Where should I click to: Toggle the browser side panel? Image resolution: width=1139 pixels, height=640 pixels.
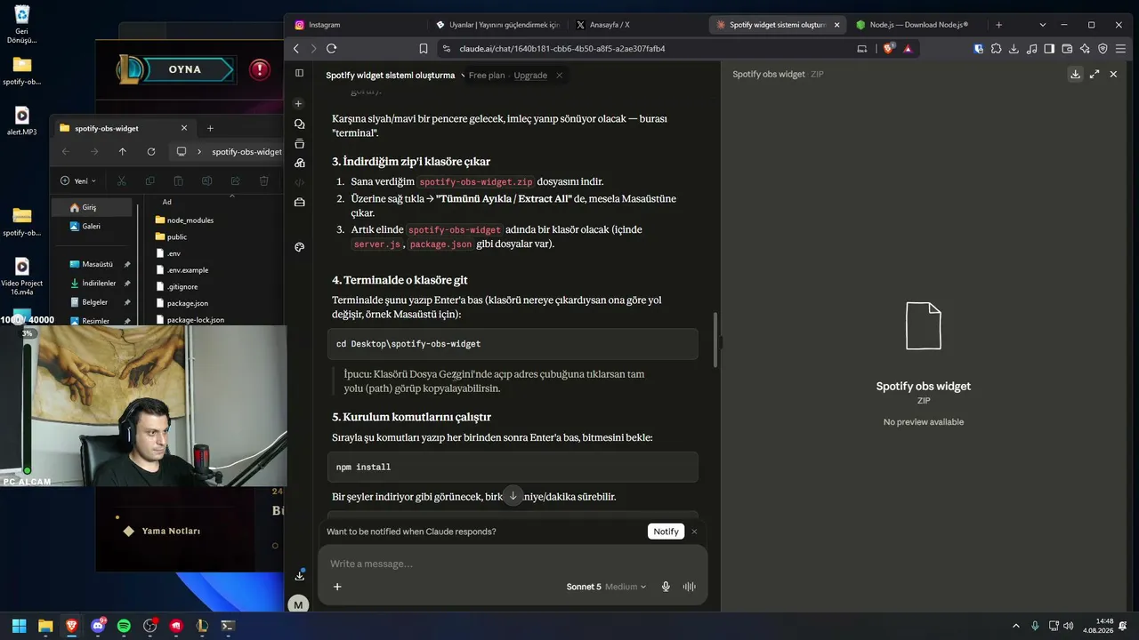[x=1049, y=49]
